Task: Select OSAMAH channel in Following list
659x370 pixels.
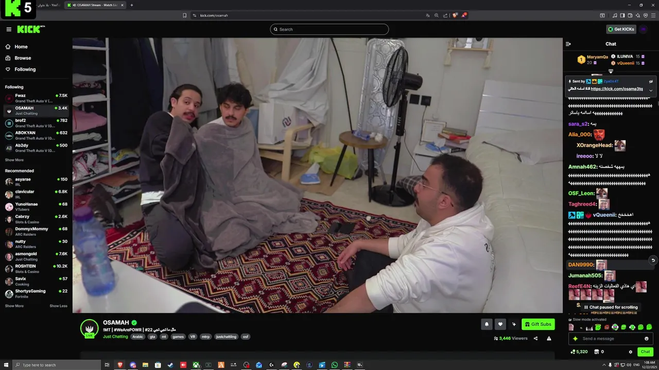Action: click(36, 110)
